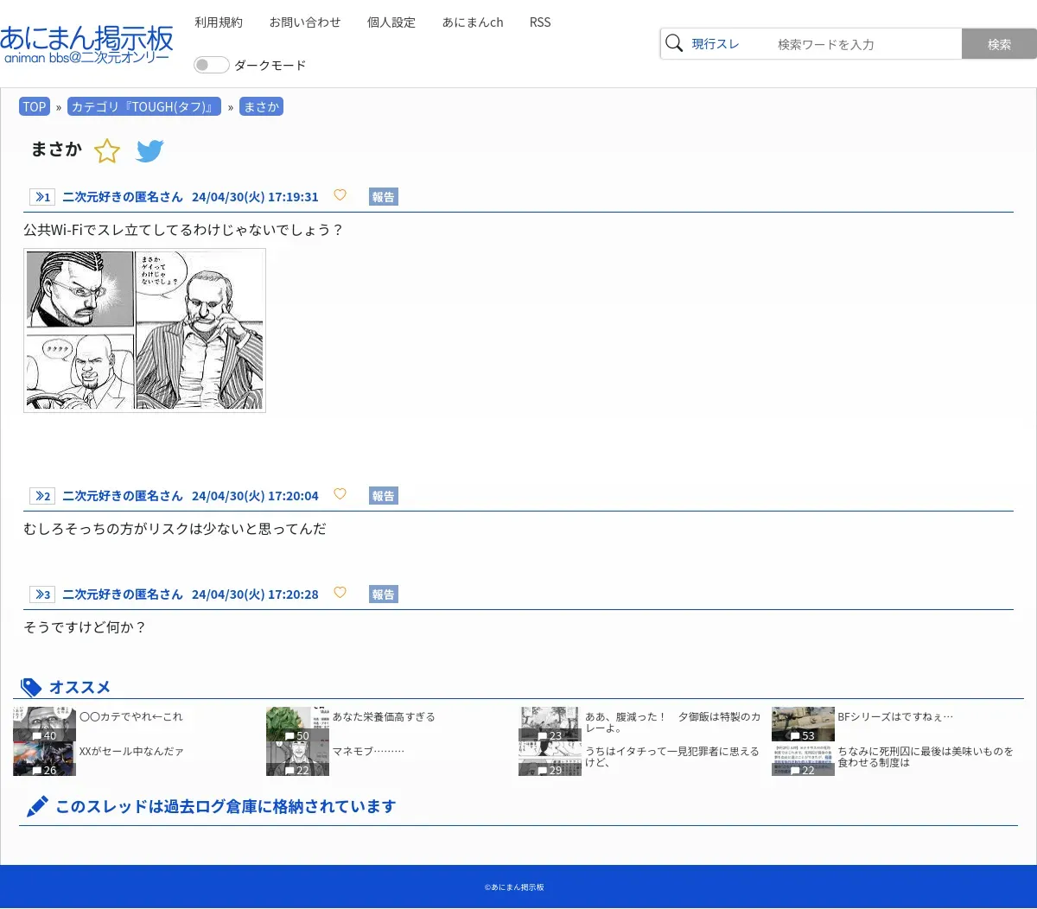Click the search magnifier icon

[675, 43]
